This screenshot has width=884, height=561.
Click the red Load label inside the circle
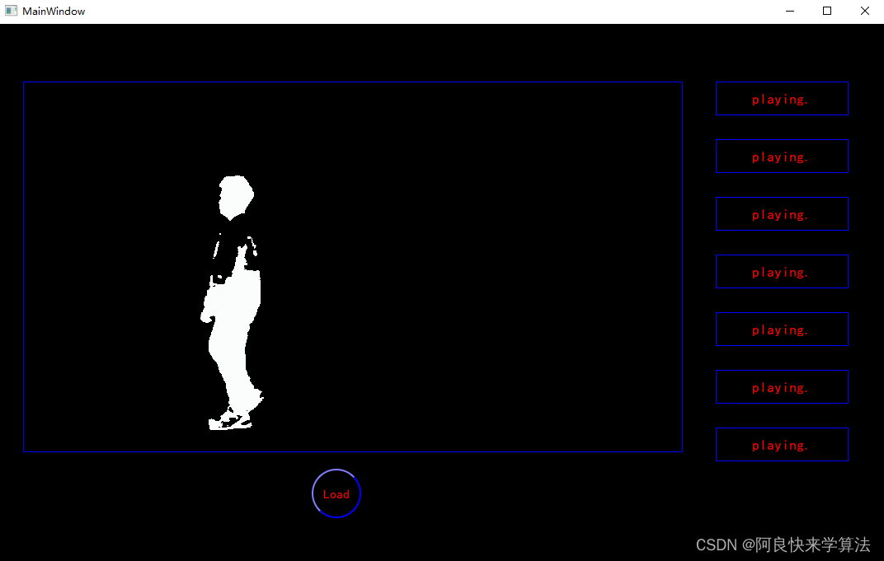336,494
